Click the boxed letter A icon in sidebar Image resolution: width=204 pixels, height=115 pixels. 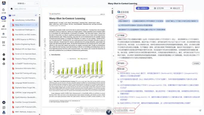pyautogui.click(x=4, y=108)
